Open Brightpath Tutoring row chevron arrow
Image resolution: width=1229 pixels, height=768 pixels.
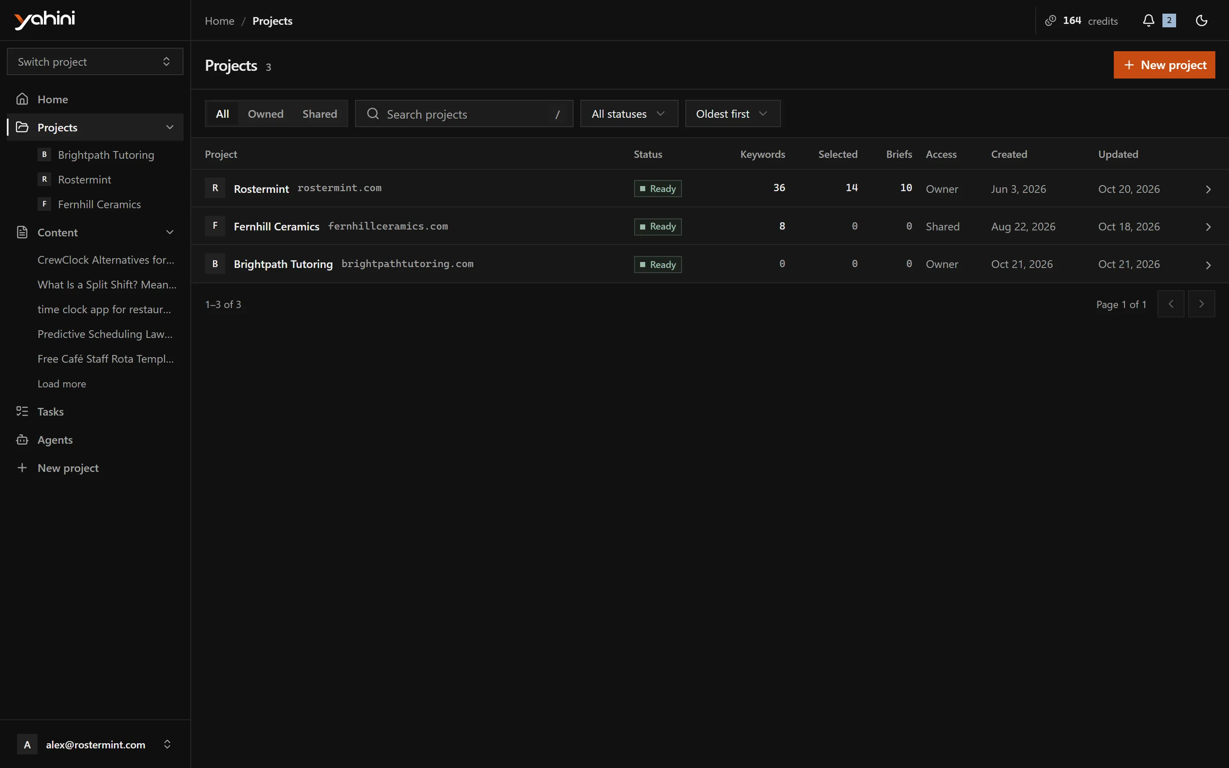tap(1208, 265)
